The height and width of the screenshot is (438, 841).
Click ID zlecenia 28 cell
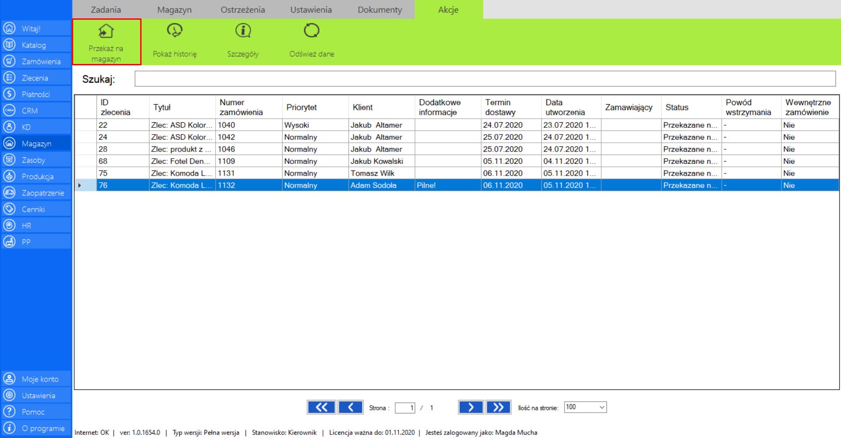pos(123,149)
